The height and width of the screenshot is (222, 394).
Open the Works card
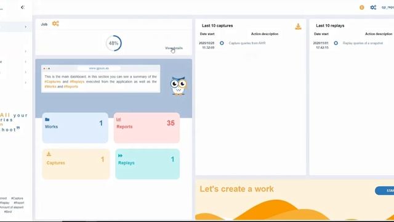point(75,128)
